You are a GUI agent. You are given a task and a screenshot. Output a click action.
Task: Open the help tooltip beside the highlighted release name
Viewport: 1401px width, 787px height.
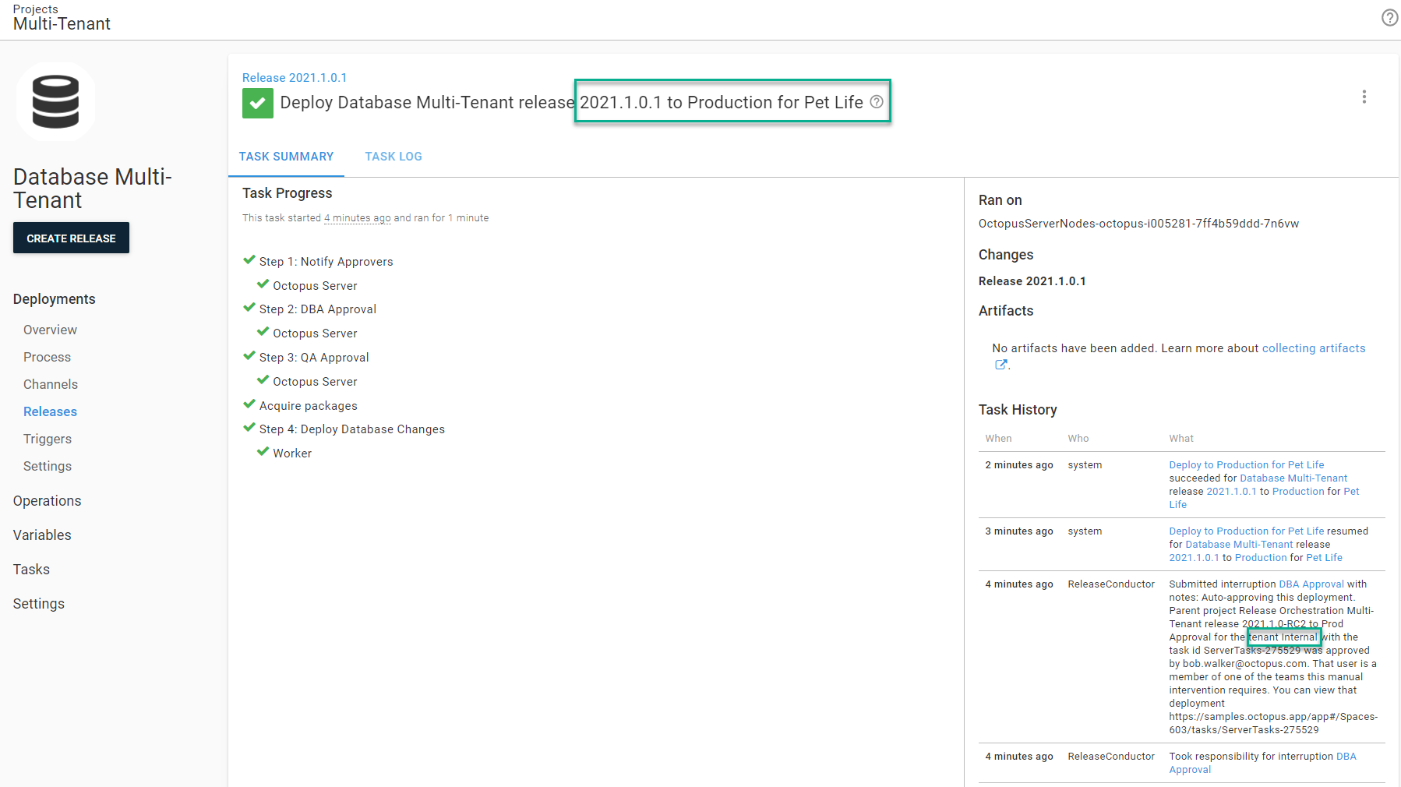coord(876,102)
